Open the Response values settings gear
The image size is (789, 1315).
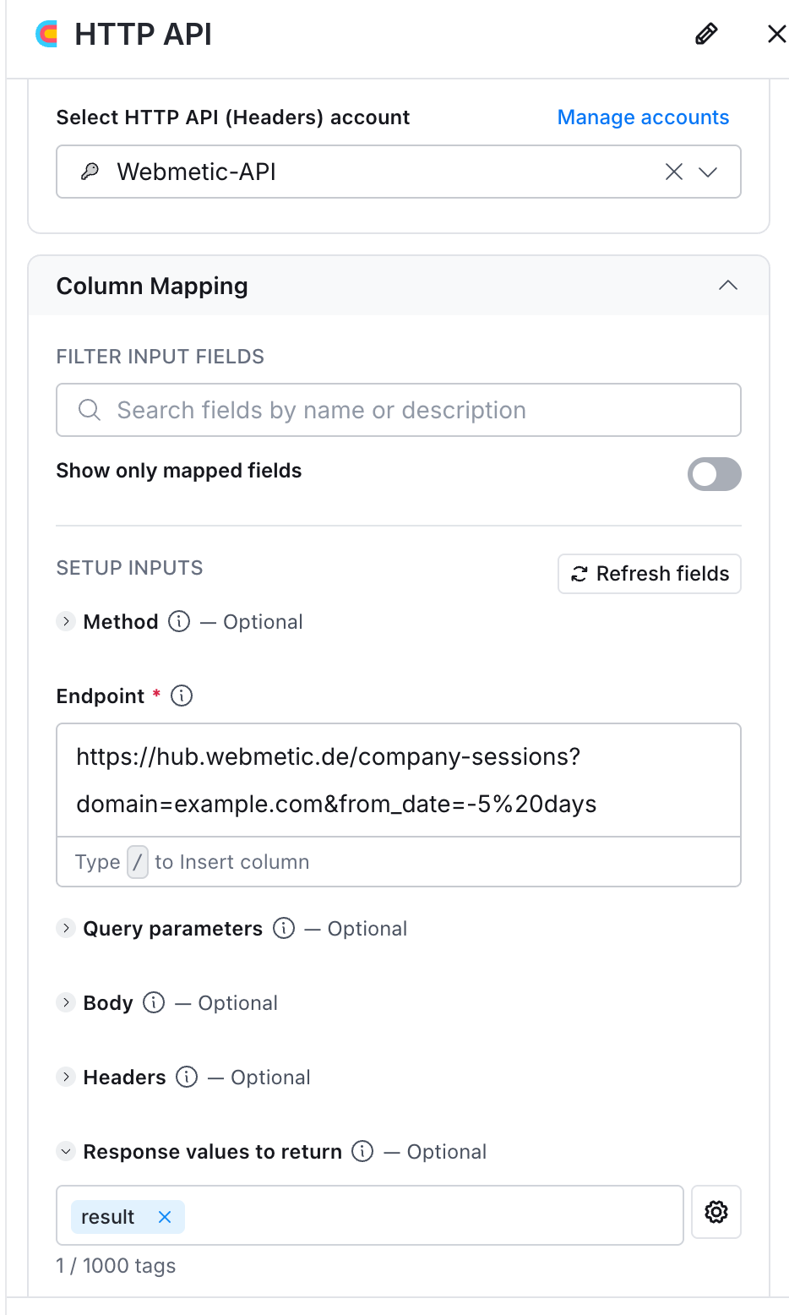716,1212
